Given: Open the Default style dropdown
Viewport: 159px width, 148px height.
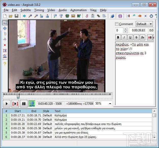Looking at the screenshot, I should click(x=144, y=24).
